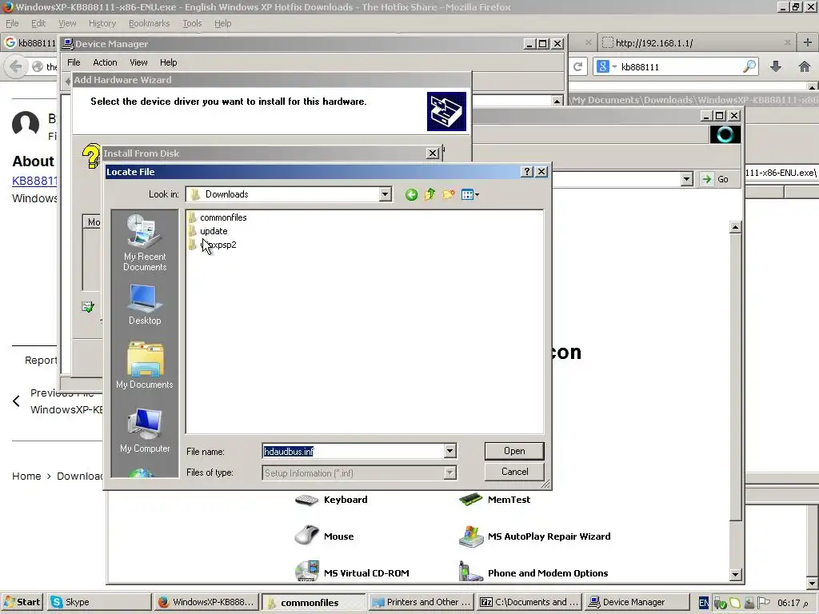
Task: Open the View Menu icon in Locate File
Action: click(470, 195)
